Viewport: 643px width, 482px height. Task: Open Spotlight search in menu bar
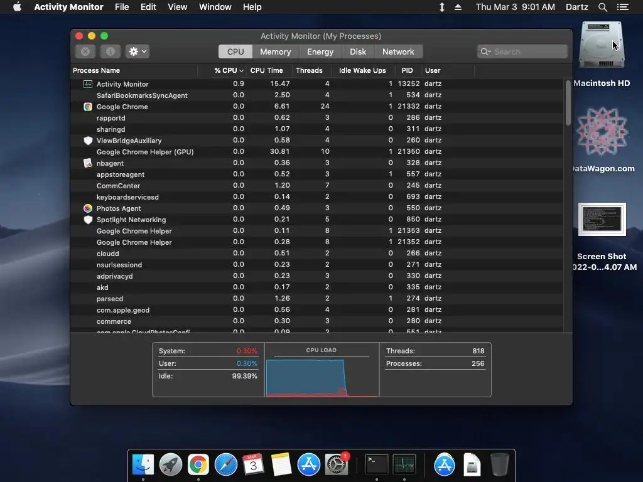coord(602,7)
